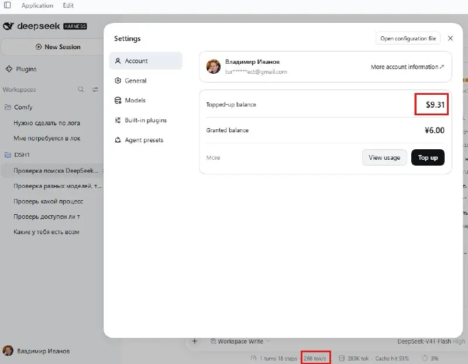This screenshot has width=468, height=364.
Task: Click the context usage circle icon
Action: coord(425,358)
